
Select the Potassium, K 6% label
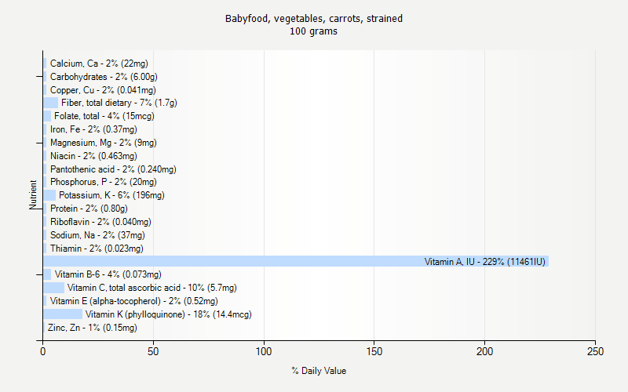pos(111,195)
